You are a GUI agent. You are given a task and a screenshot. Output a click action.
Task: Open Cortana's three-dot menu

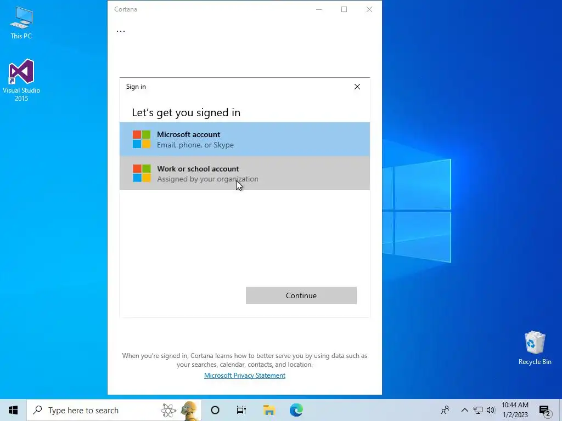121,31
